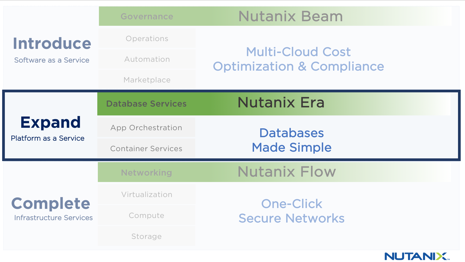Viewport: 465px width, 262px height.
Task: Click the Container Services block
Action: tap(146, 148)
